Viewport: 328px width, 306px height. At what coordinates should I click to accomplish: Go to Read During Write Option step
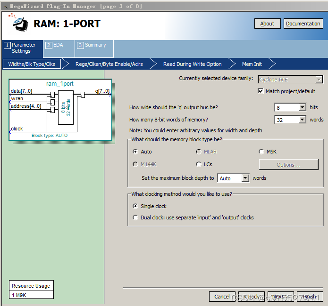click(x=192, y=64)
